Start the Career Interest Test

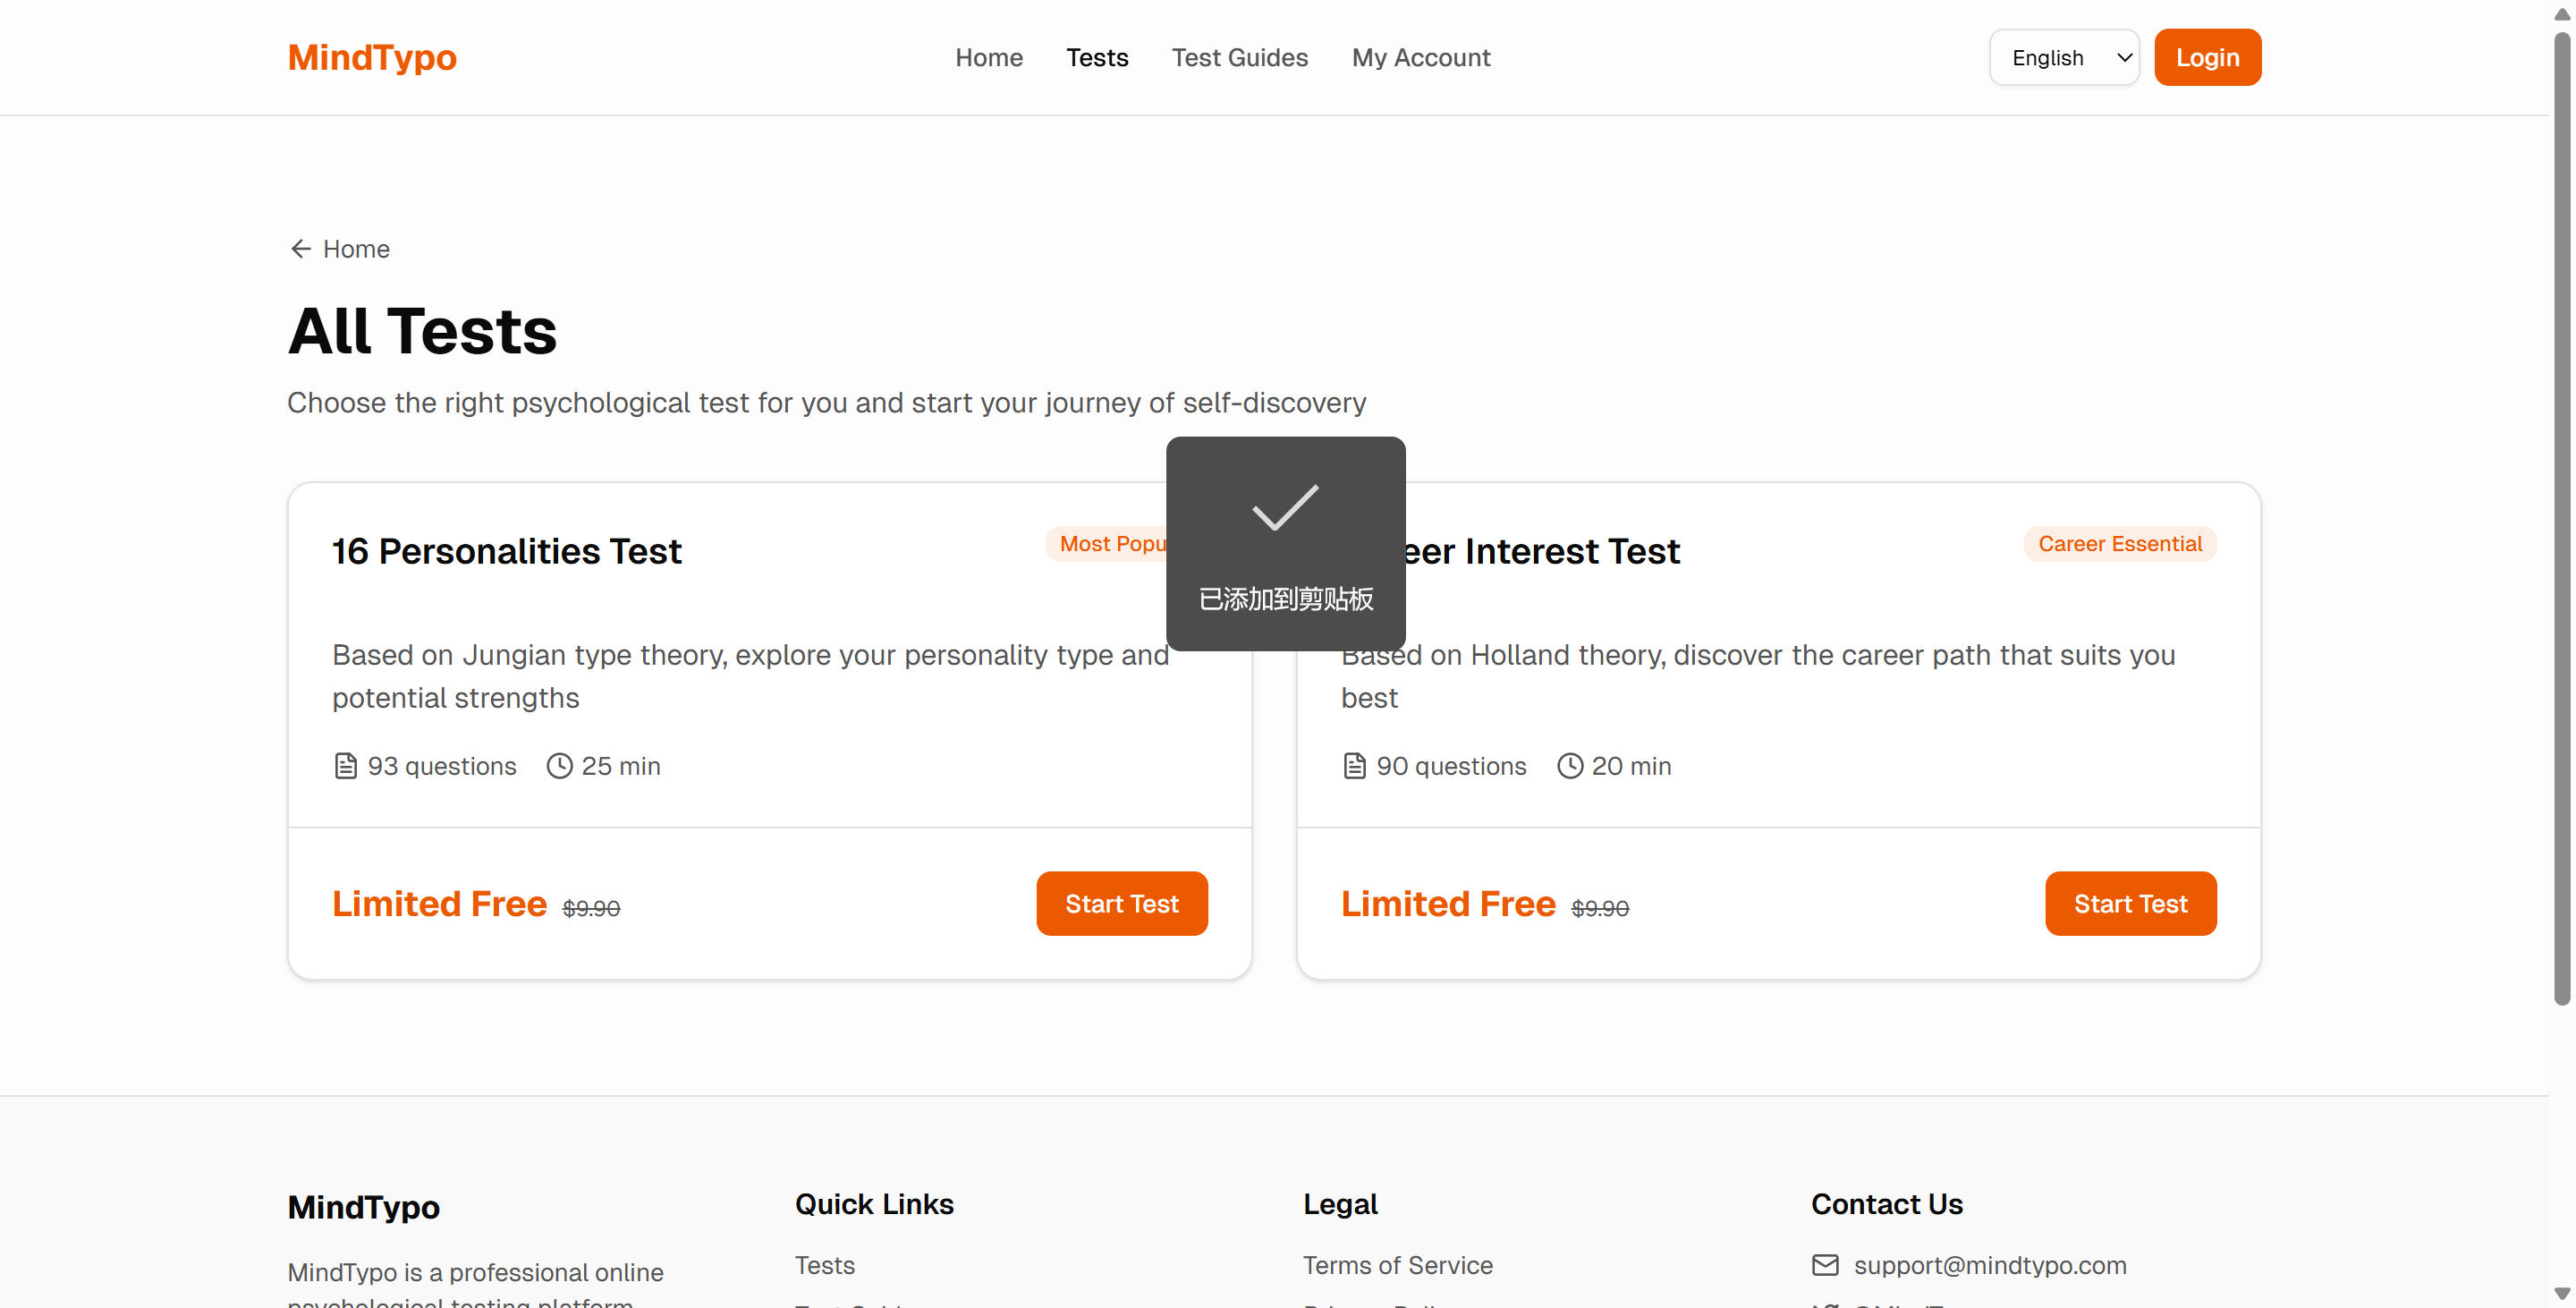click(x=2130, y=903)
